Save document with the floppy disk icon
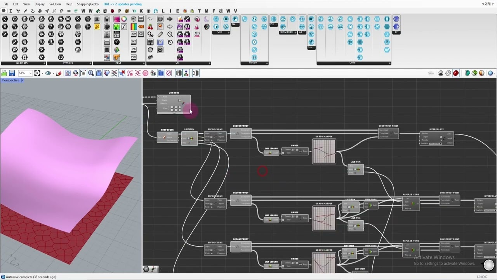 12,73
